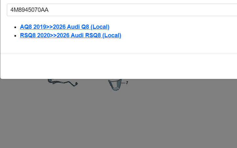The height and width of the screenshot is (148, 237).
Task: Click the bottom curve of trim part 7
Action: click(x=115, y=89)
